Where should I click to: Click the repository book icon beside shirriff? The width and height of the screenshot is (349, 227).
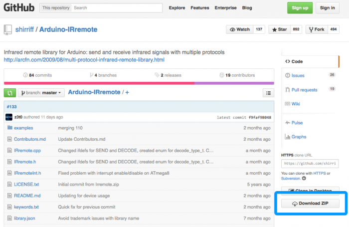pyautogui.click(x=8, y=29)
